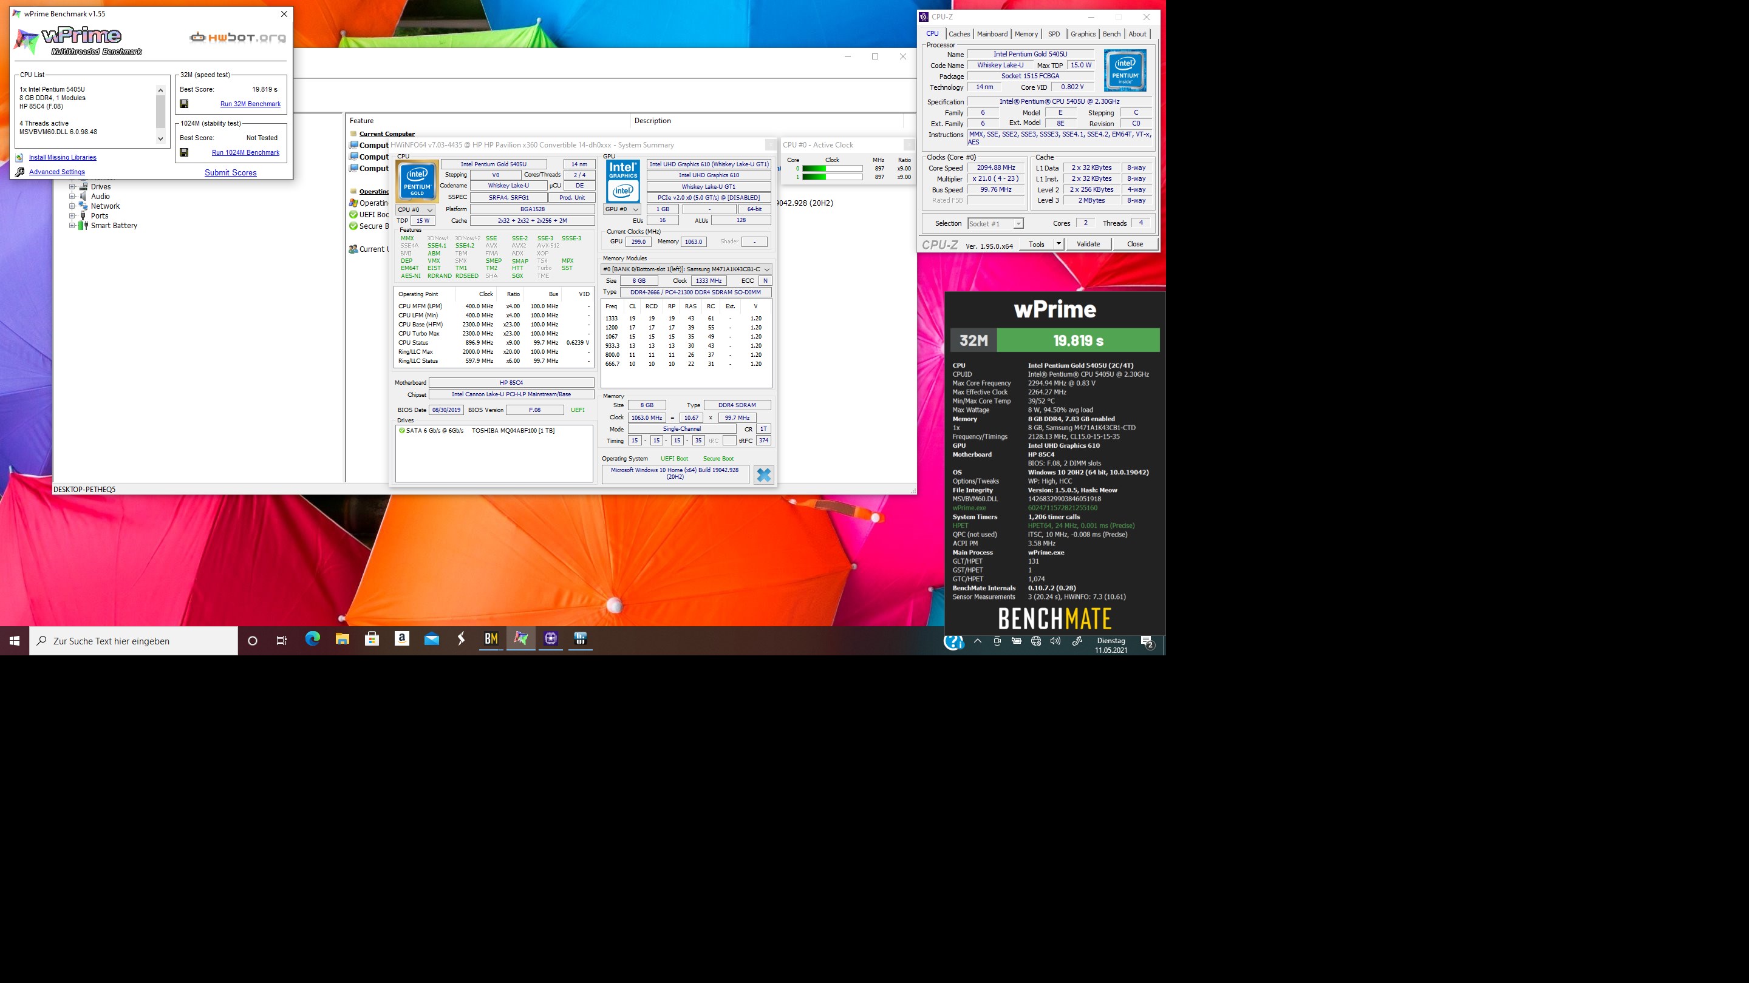Open Task View from the taskbar

click(282, 641)
